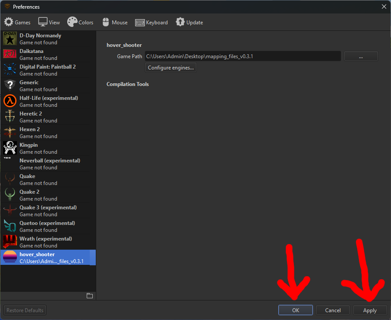Open game configurations folder icon
Image resolution: width=391 pixels, height=320 pixels.
point(90,296)
